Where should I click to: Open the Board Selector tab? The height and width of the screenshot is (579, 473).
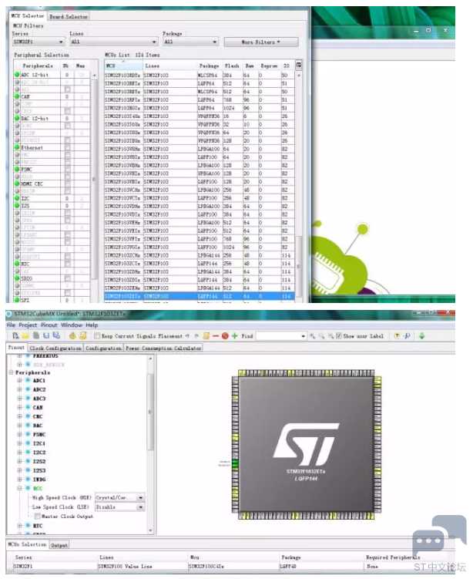pyautogui.click(x=69, y=16)
